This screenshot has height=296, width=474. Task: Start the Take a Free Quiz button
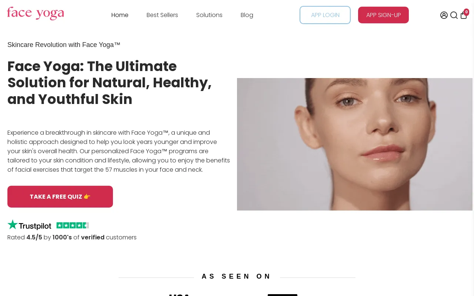pos(60,197)
